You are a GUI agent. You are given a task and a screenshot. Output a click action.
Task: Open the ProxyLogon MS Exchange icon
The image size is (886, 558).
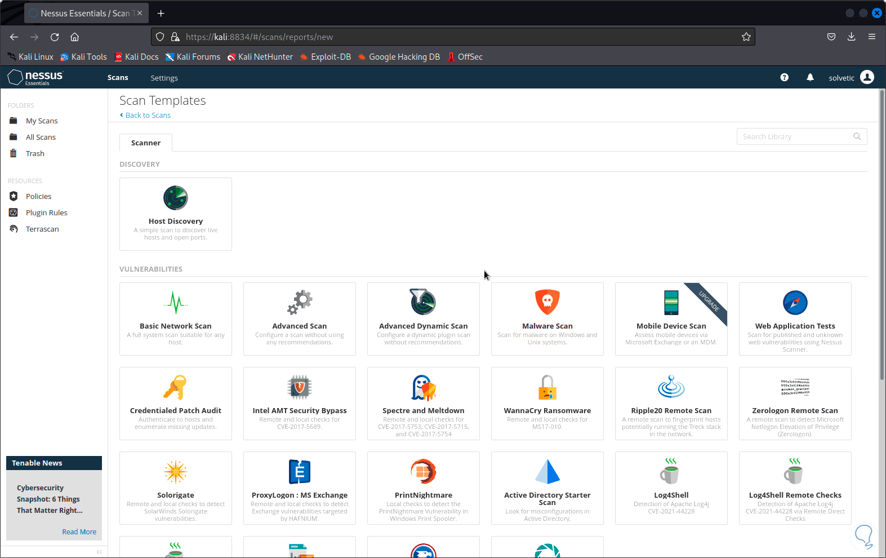[300, 472]
